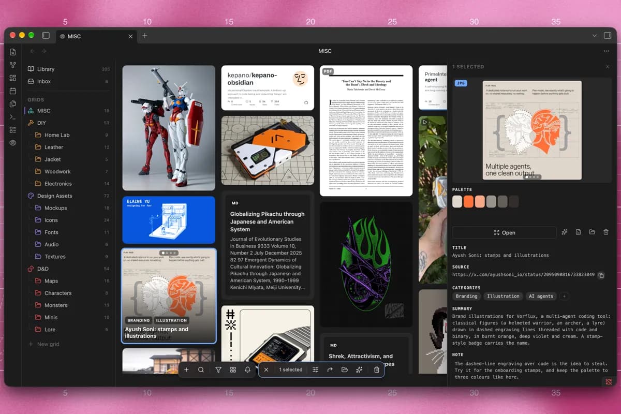
Task: Click the folder icon in details panel
Action: 592,232
